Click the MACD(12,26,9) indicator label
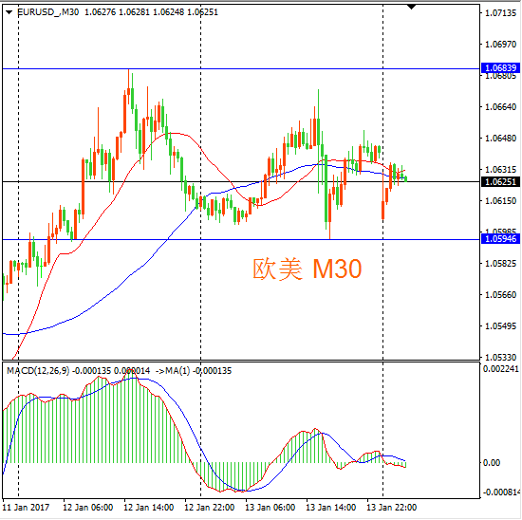 pos(38,371)
